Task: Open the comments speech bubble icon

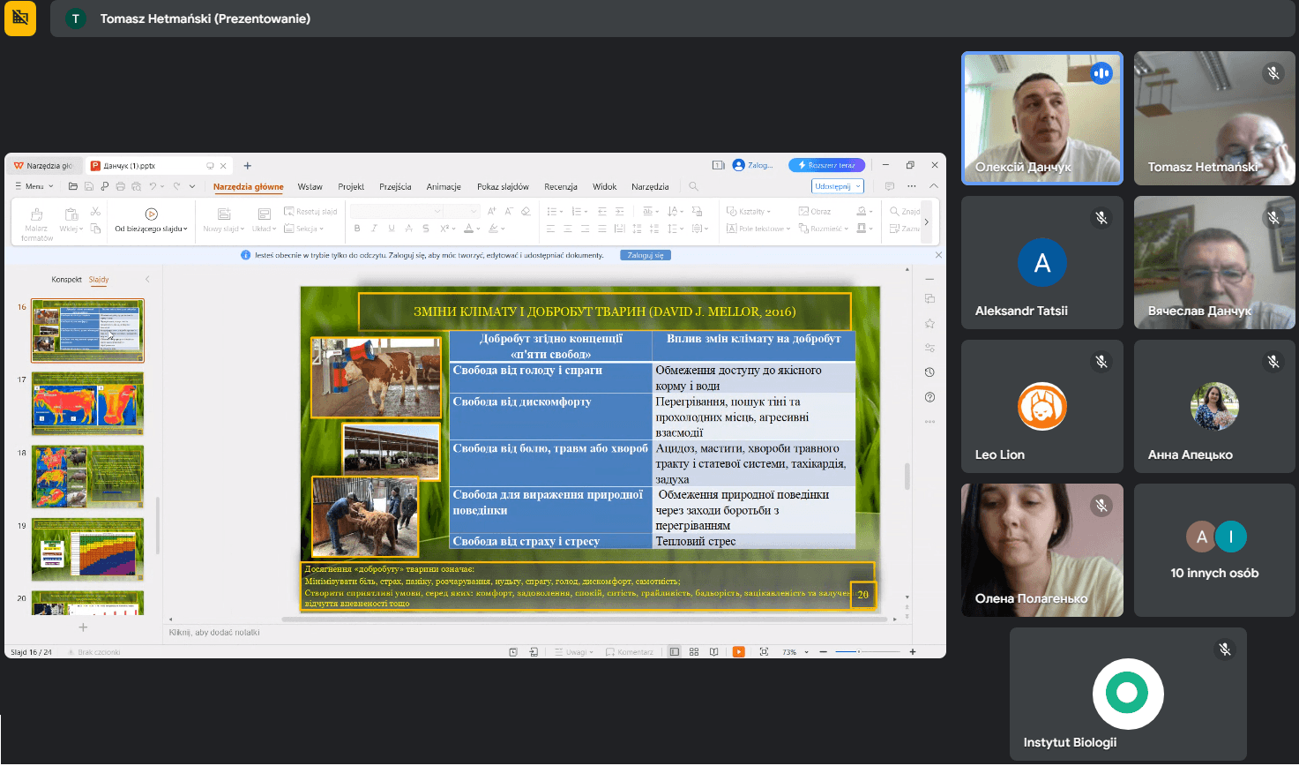Action: (890, 186)
